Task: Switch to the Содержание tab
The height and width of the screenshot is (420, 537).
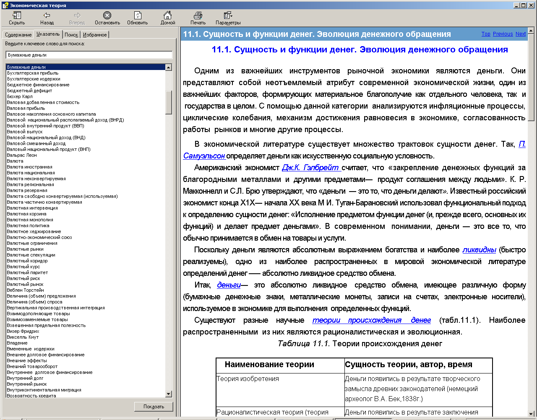Action: coord(18,35)
